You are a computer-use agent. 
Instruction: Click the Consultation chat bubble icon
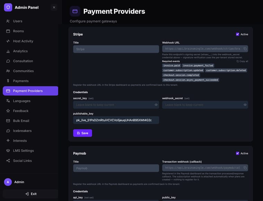click(8, 61)
